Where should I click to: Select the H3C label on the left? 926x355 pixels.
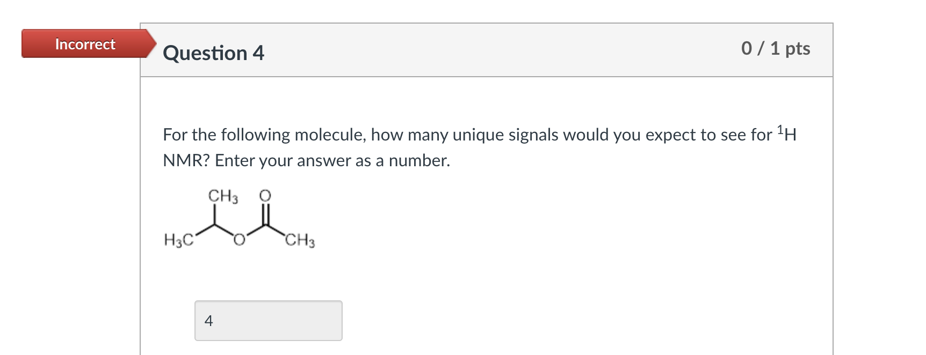click(x=178, y=240)
